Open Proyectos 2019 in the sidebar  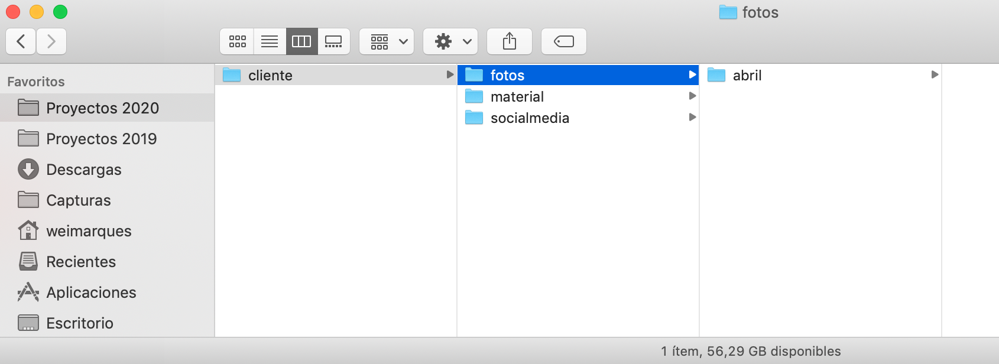coord(101,139)
